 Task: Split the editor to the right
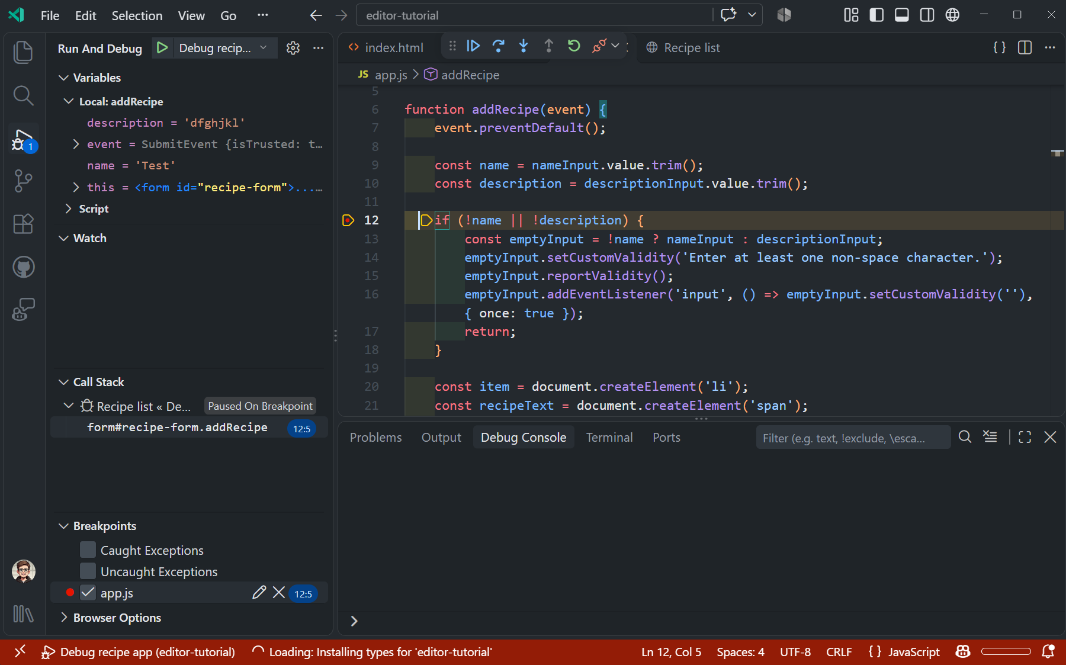pyautogui.click(x=1025, y=47)
